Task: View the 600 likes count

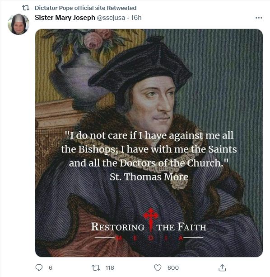Action: pyautogui.click(x=173, y=268)
